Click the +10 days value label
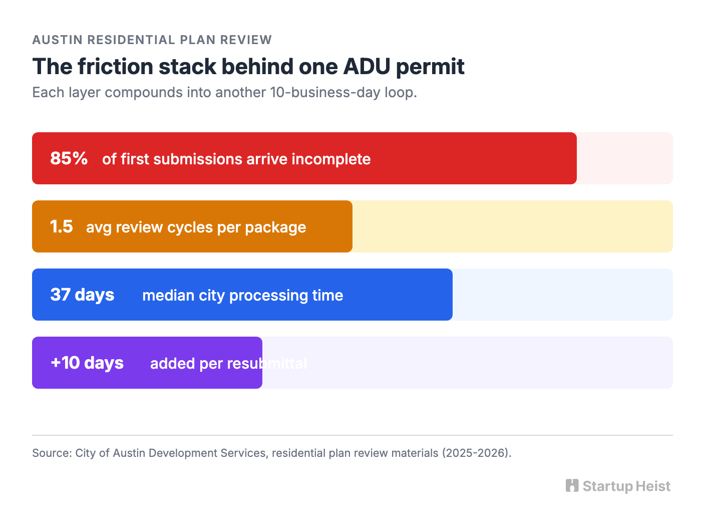This screenshot has width=705, height=528. tap(87, 363)
